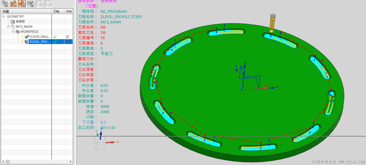Image resolution: width=366 pixels, height=165 pixels.
Task: Click the 侧面余量 label
Action: pyautogui.click(x=87, y=96)
